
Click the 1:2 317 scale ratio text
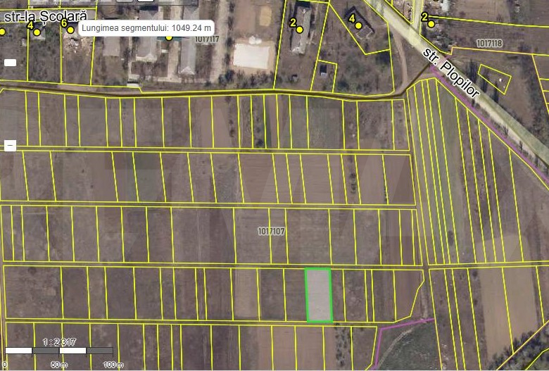[x=59, y=341]
